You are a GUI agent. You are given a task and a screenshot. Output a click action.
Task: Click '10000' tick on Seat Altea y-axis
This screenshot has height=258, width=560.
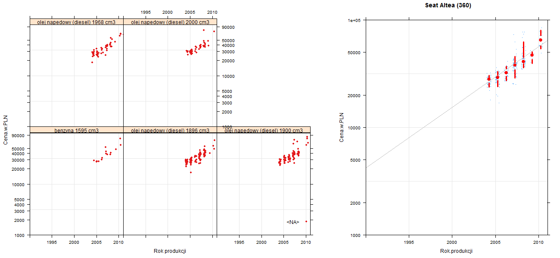(x=354, y=128)
